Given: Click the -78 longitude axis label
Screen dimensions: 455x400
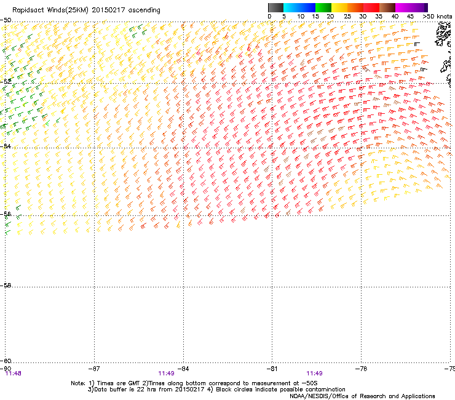Looking at the screenshot, I should click(361, 369).
